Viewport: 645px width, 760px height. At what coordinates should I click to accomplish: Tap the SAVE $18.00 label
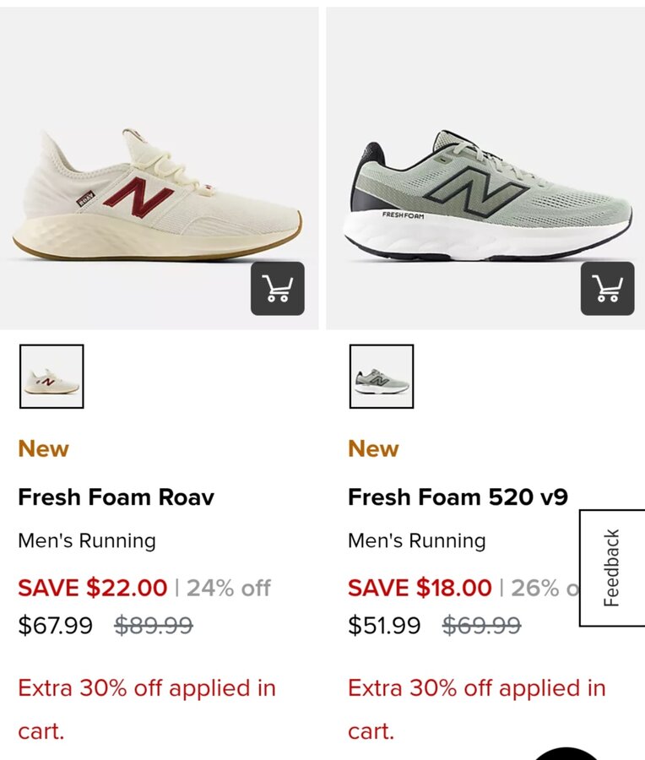[x=420, y=588]
